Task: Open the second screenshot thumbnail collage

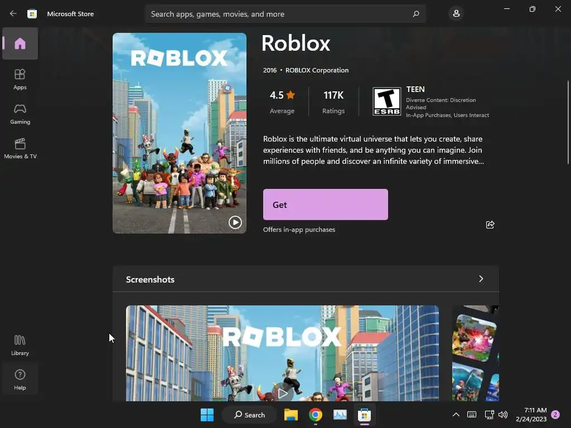Action: point(476,353)
